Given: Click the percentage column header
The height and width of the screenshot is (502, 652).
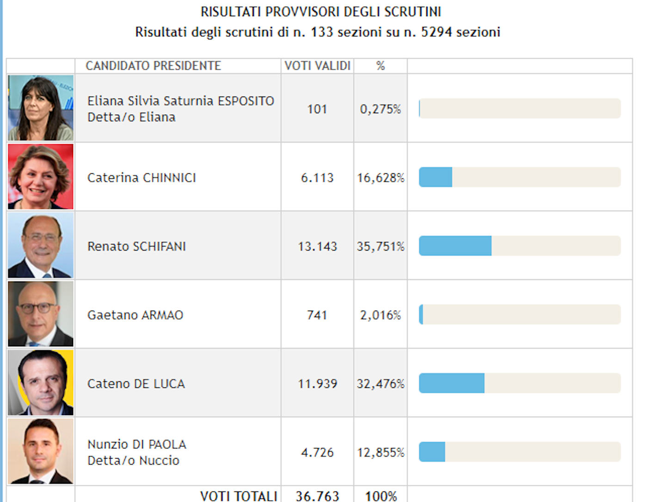Looking at the screenshot, I should pos(381,66).
